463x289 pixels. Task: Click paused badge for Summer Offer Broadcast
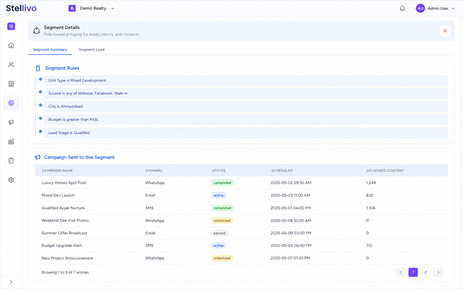tap(220, 233)
